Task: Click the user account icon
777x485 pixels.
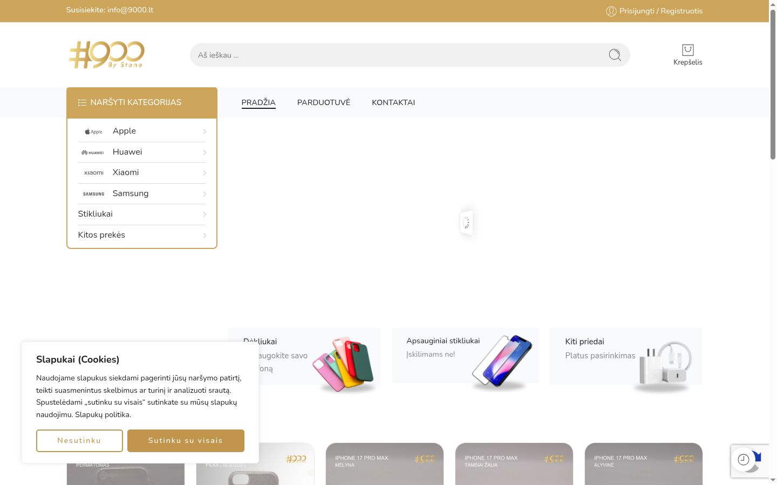Action: [x=611, y=11]
